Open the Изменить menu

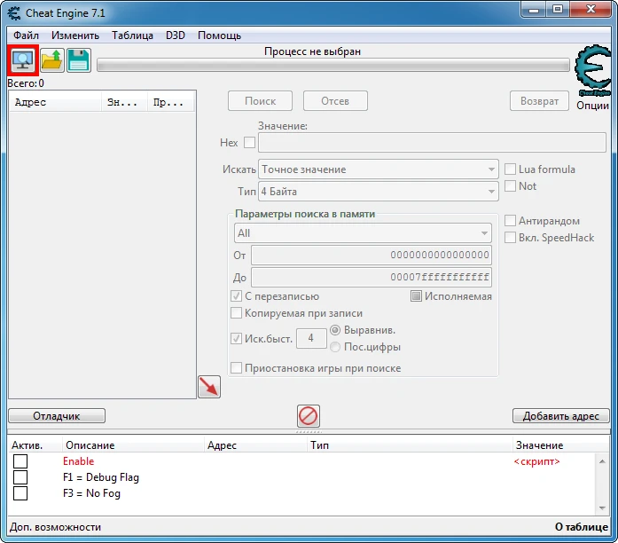point(75,35)
